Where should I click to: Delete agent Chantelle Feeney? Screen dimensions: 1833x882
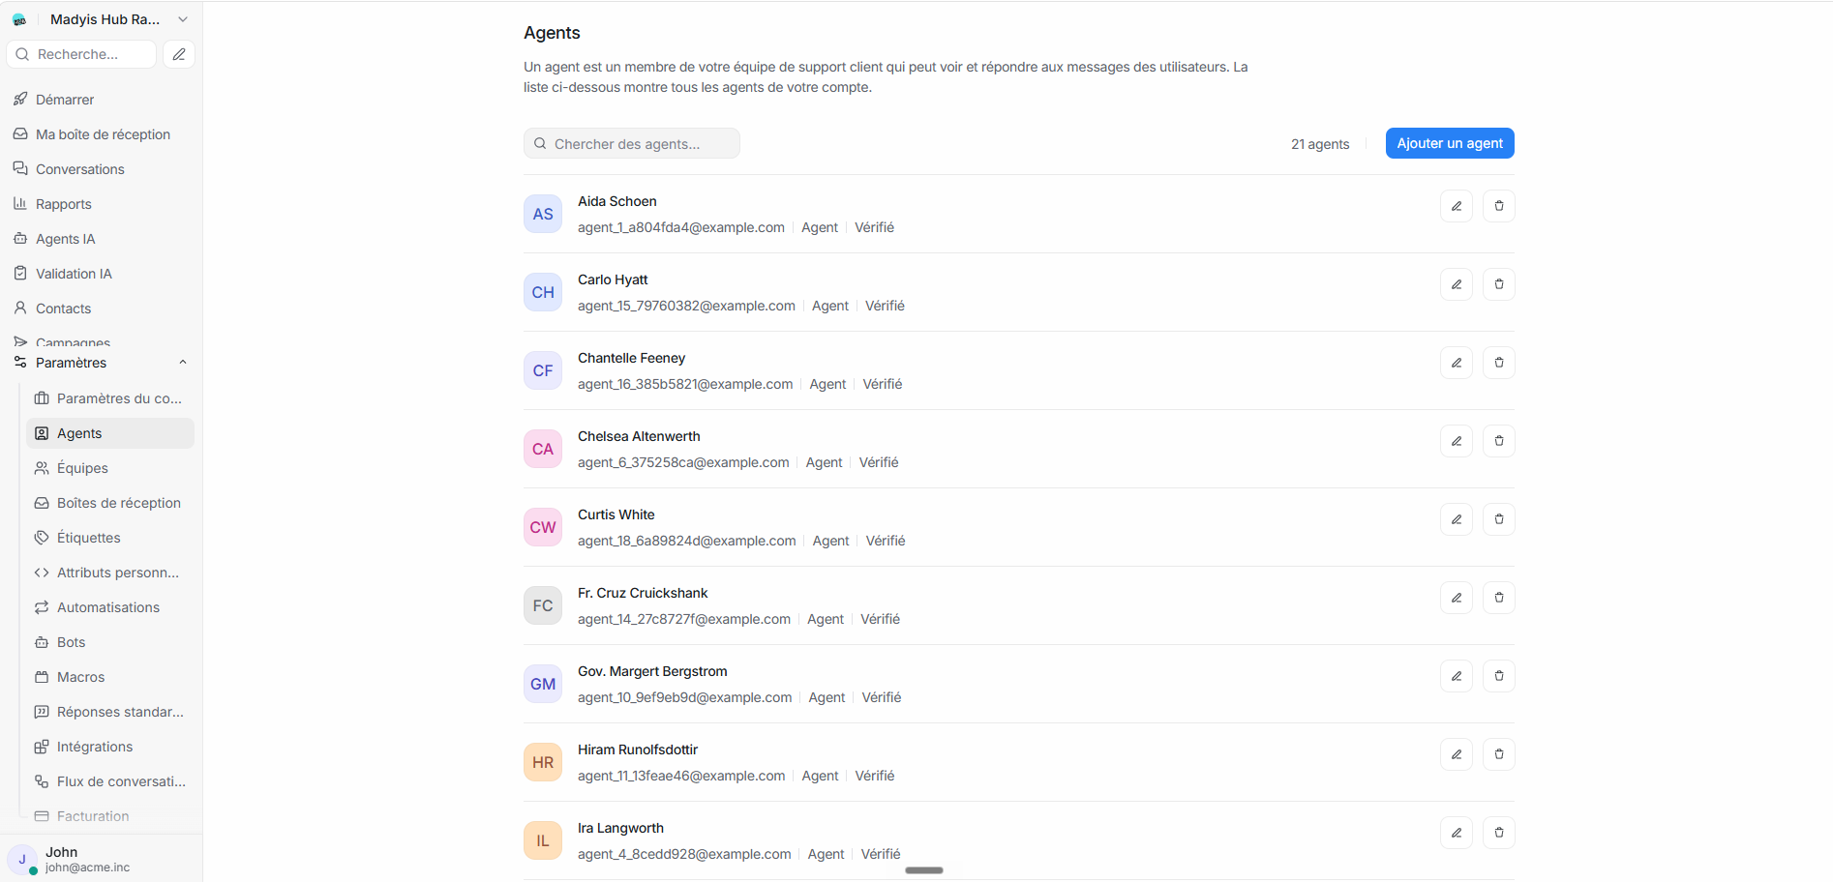[x=1499, y=363]
